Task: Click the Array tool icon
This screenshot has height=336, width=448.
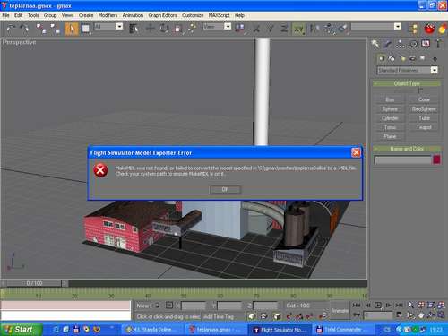Action: [330, 29]
